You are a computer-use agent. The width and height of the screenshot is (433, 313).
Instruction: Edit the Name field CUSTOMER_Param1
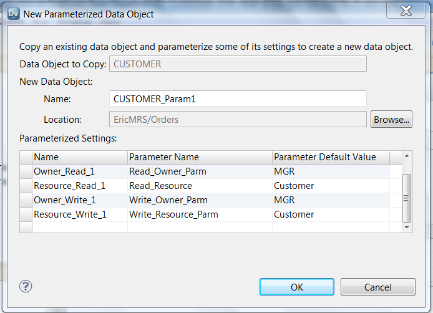[x=238, y=99]
